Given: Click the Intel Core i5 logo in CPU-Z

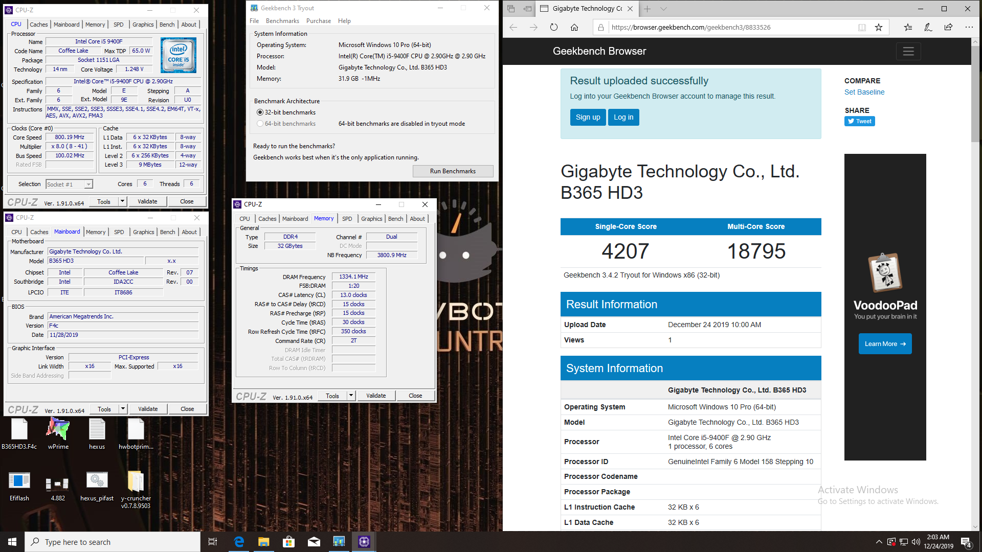Looking at the screenshot, I should tap(178, 55).
